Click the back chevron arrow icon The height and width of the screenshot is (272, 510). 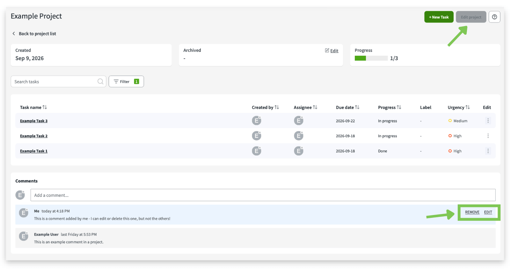[x=14, y=33]
